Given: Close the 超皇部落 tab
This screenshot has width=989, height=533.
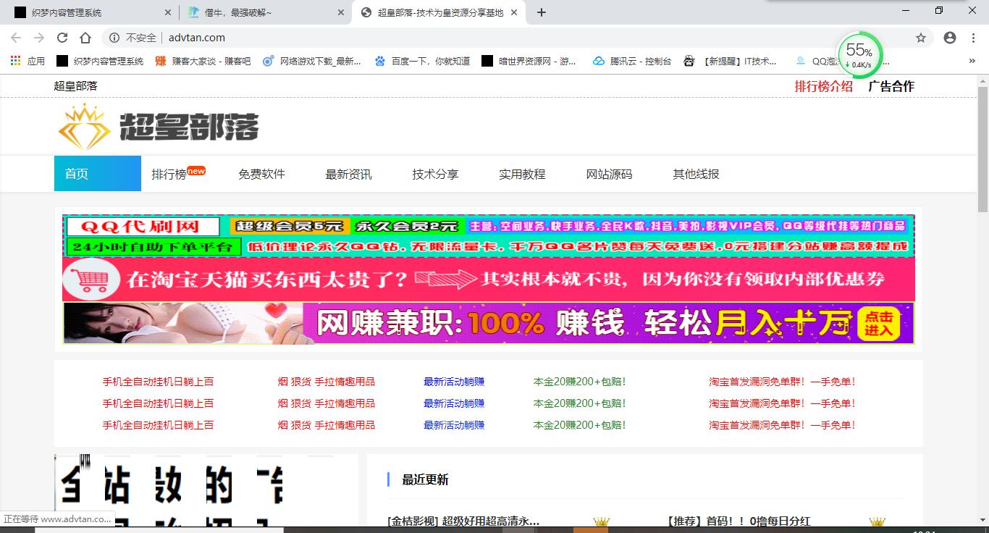Looking at the screenshot, I should (x=514, y=12).
